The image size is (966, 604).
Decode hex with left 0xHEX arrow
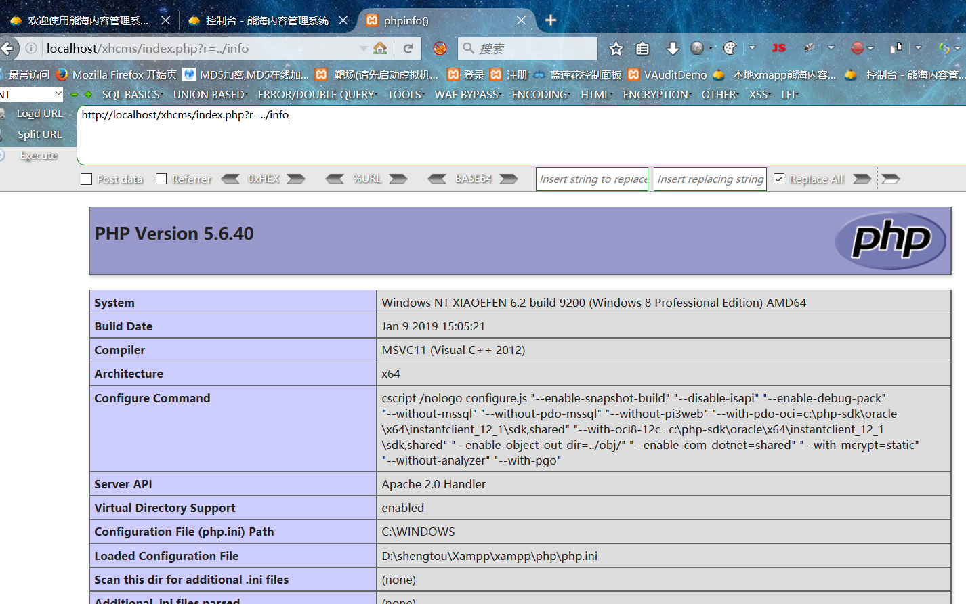230,179
